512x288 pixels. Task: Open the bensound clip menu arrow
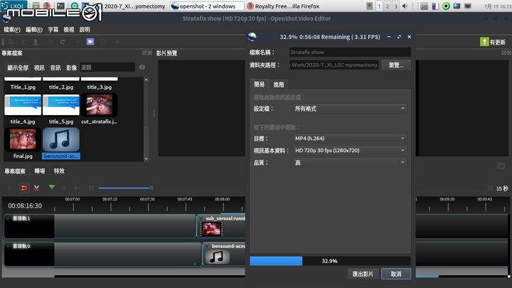coord(207,246)
